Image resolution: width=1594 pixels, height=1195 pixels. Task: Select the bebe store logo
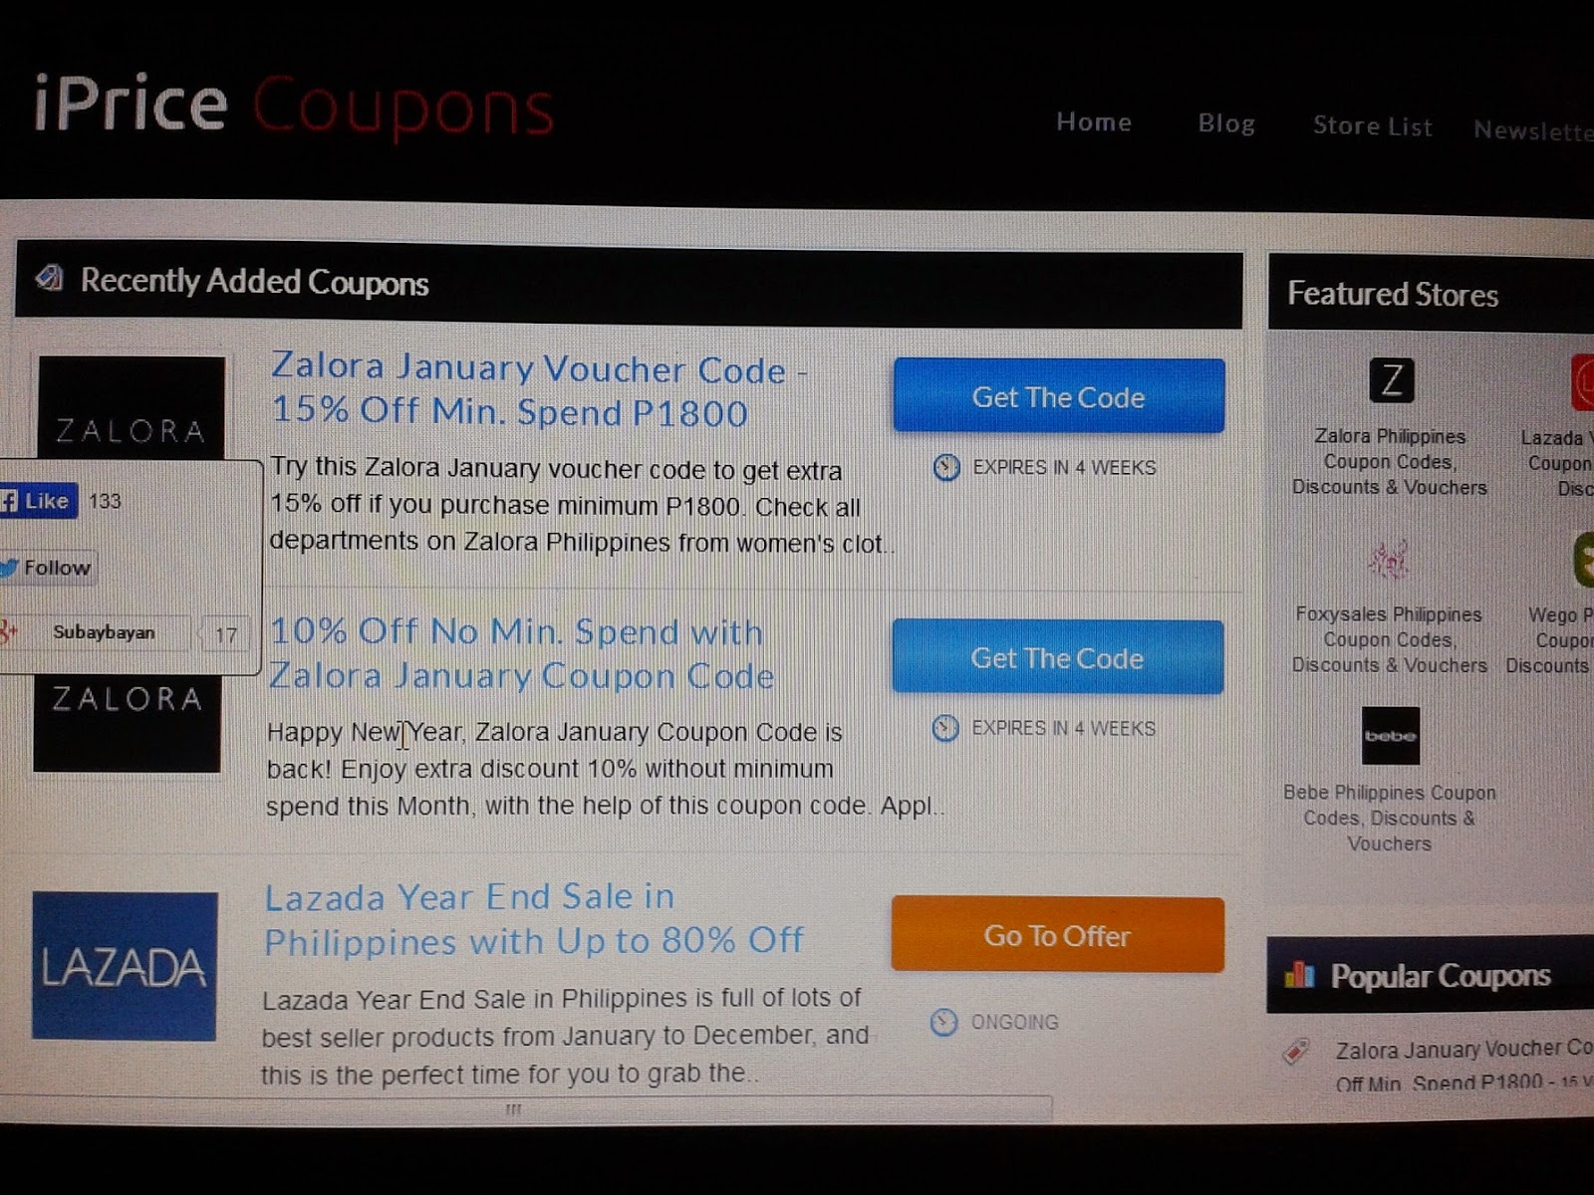(1390, 735)
